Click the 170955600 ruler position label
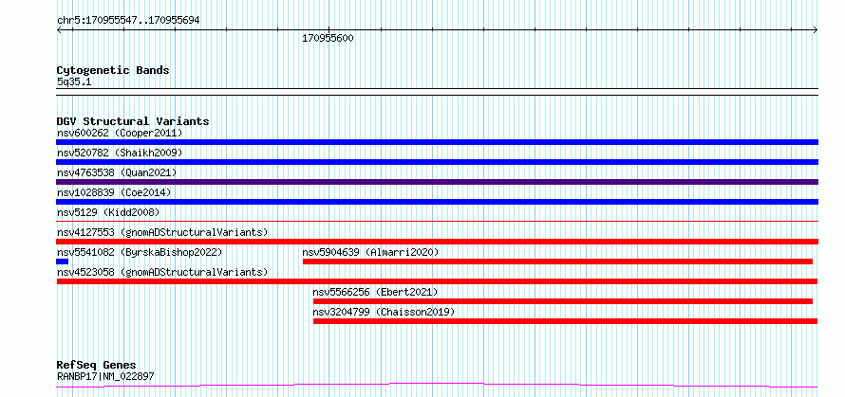The width and height of the screenshot is (845, 397). (328, 38)
